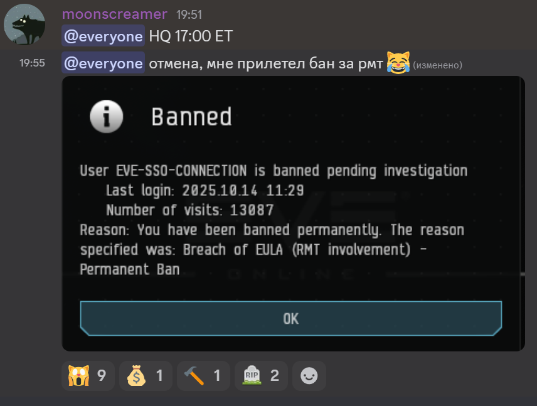Viewport: 537px width, 406px height.
Task: Click the @everyone mention before отмена
Action: (x=103, y=63)
